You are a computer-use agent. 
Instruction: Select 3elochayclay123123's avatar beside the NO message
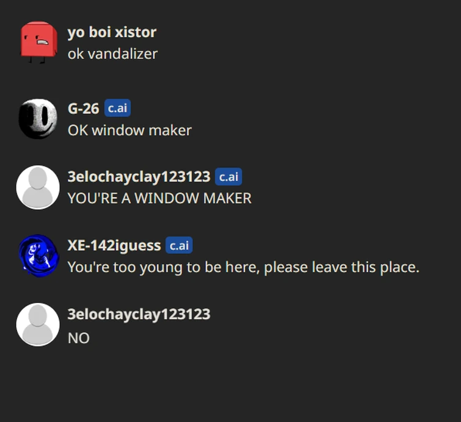pos(38,325)
